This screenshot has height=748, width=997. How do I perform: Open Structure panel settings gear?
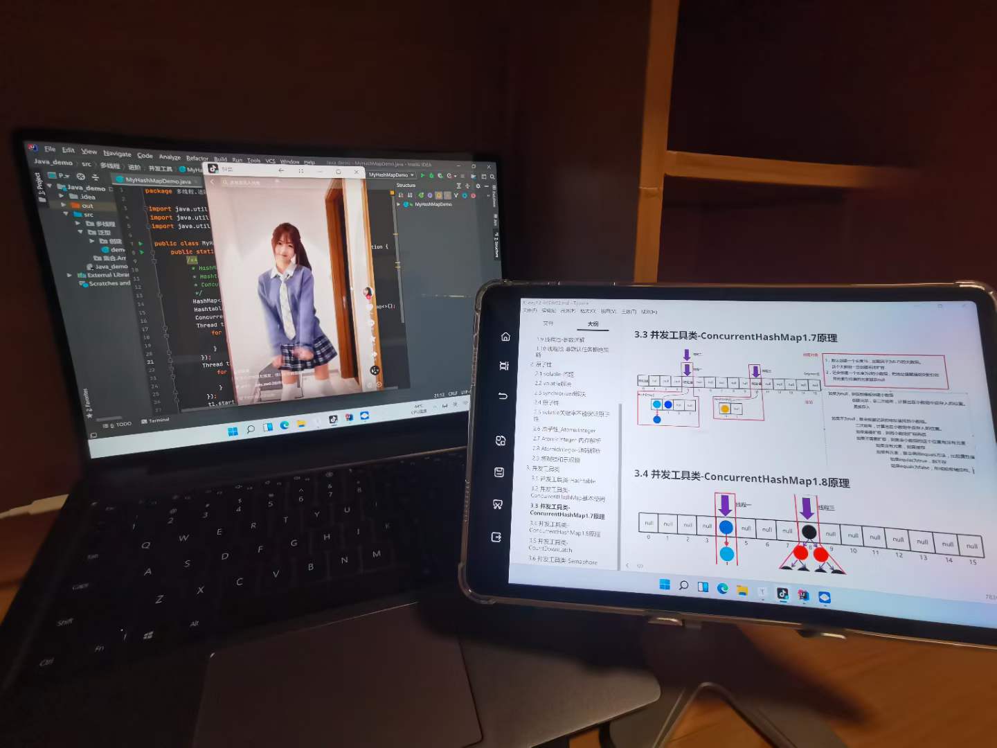pyautogui.click(x=478, y=186)
